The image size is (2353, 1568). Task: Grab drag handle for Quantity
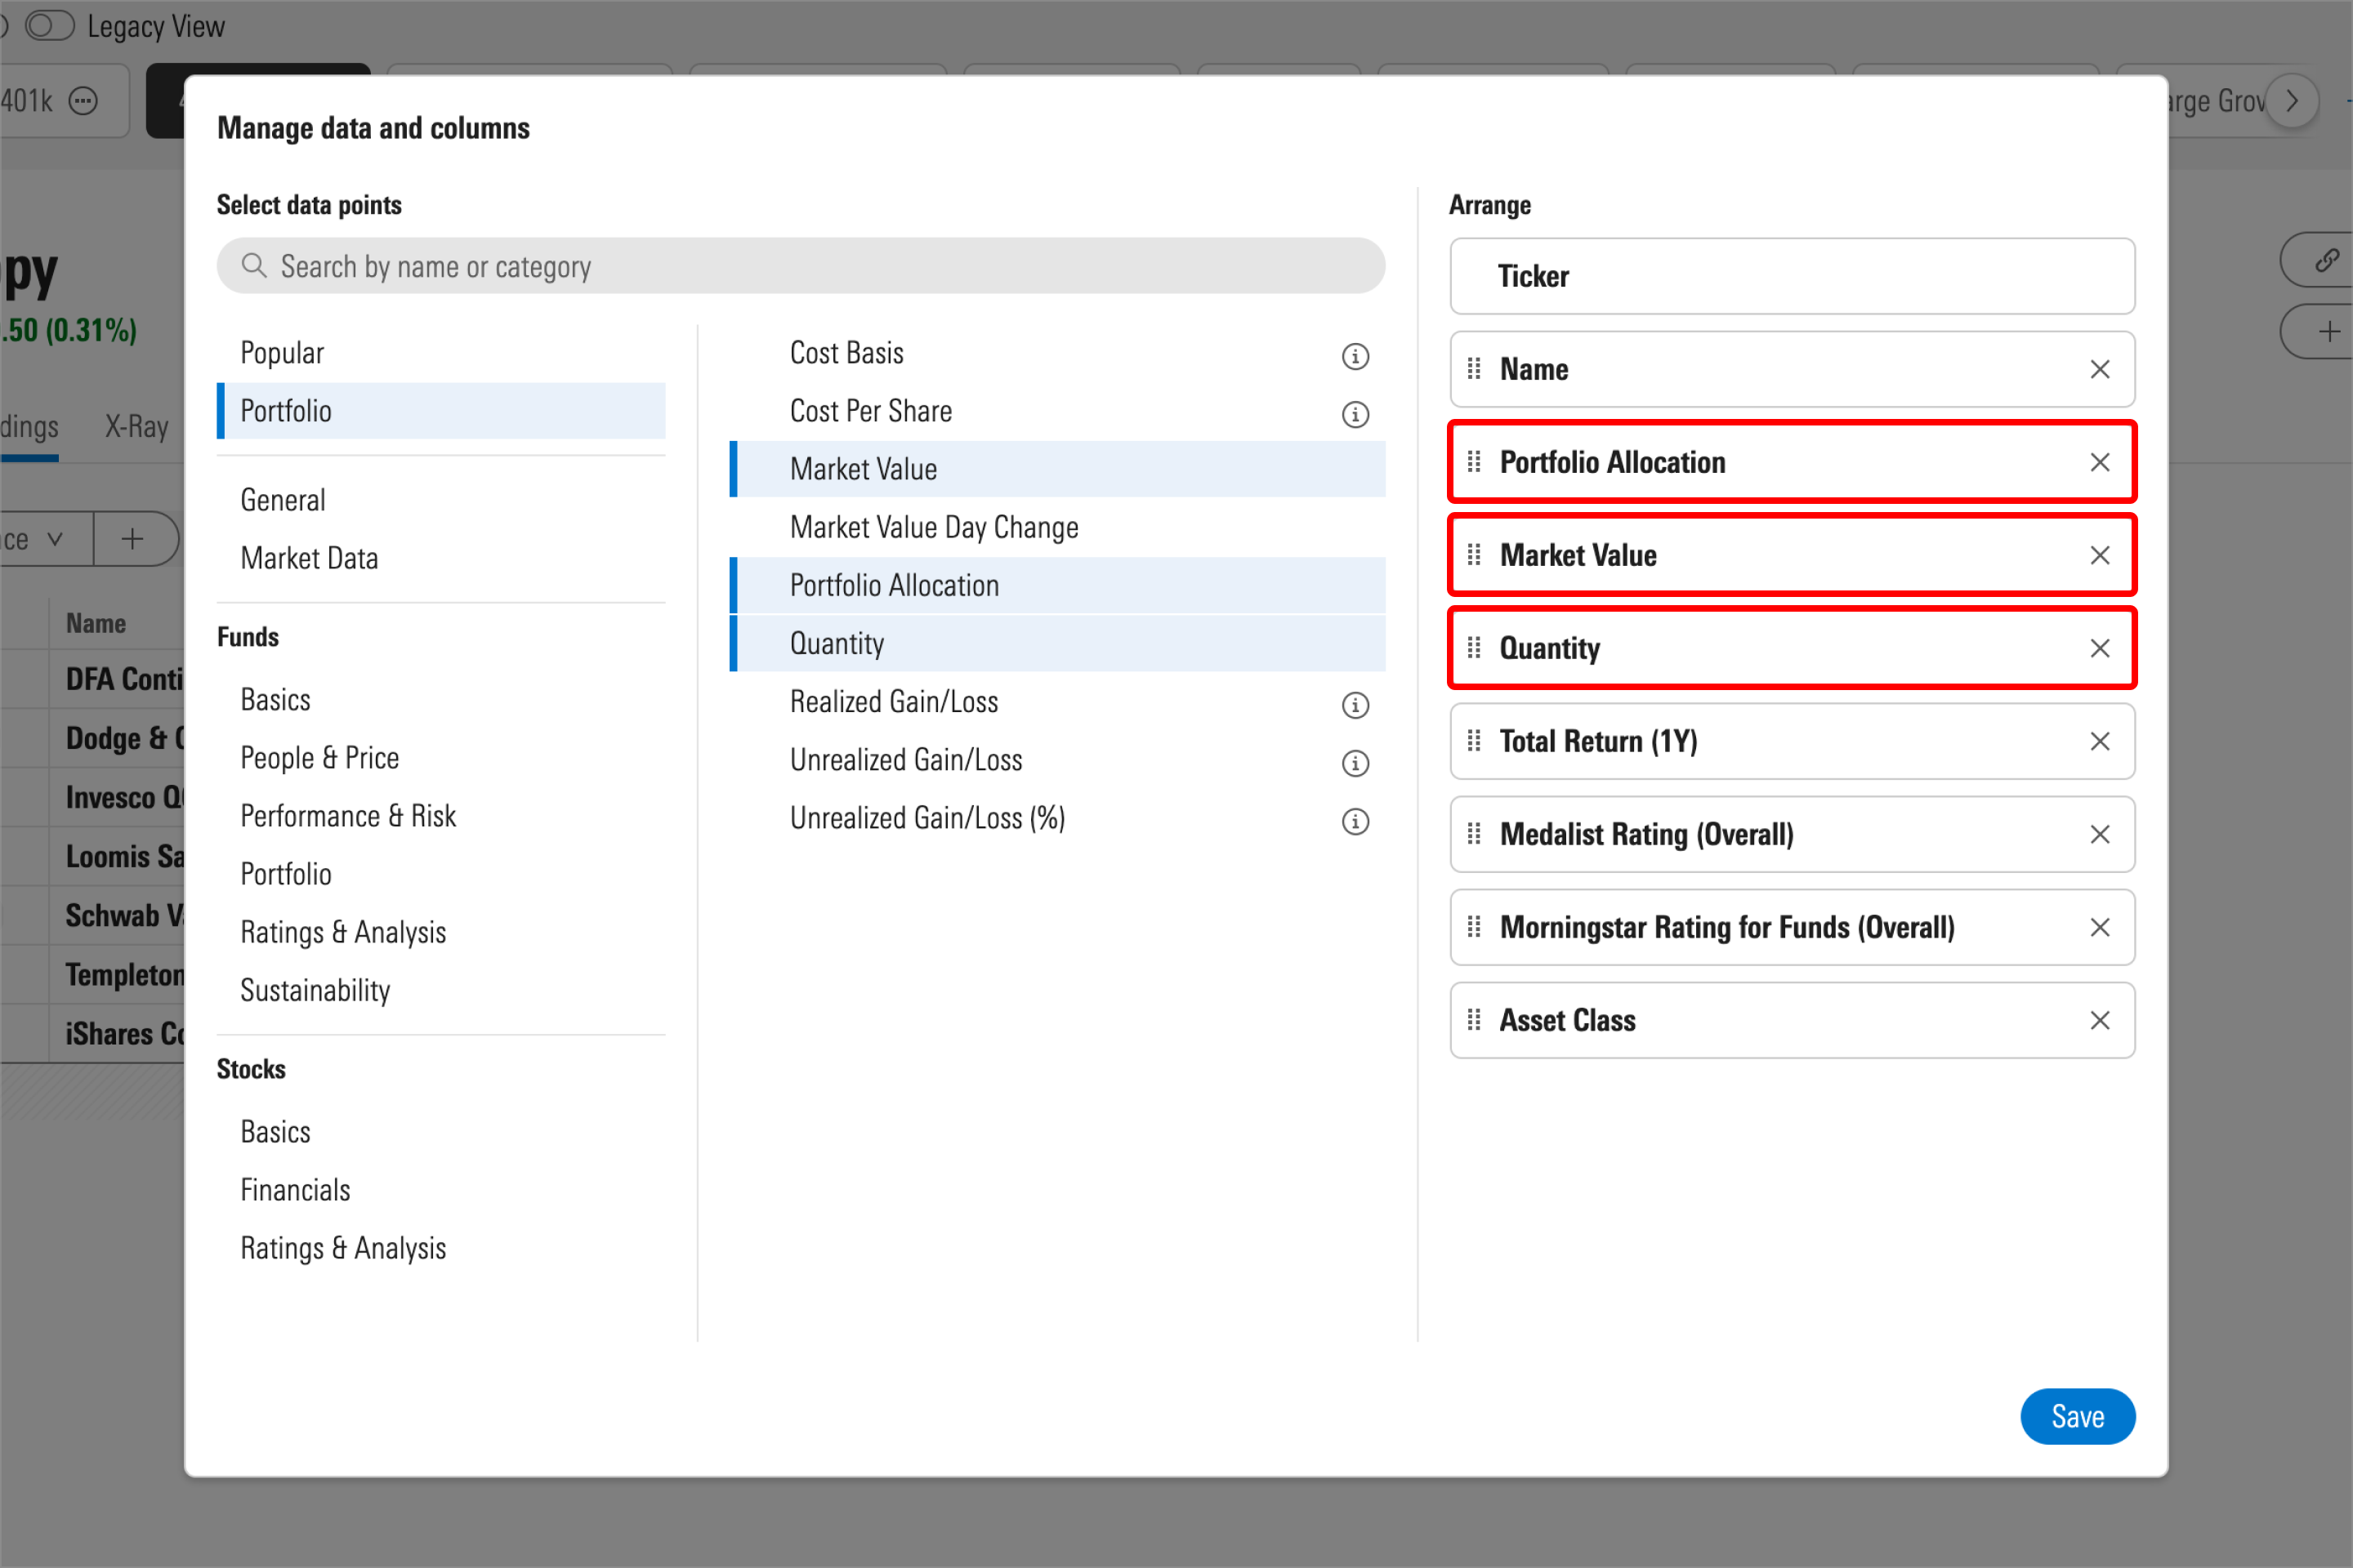tap(1474, 648)
